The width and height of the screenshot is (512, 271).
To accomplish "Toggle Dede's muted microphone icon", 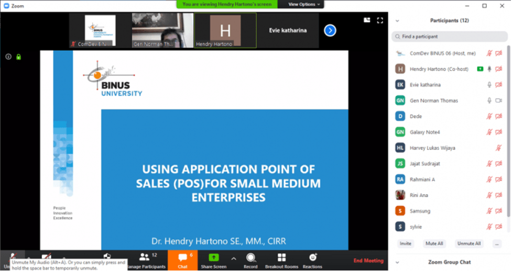I will coord(489,116).
